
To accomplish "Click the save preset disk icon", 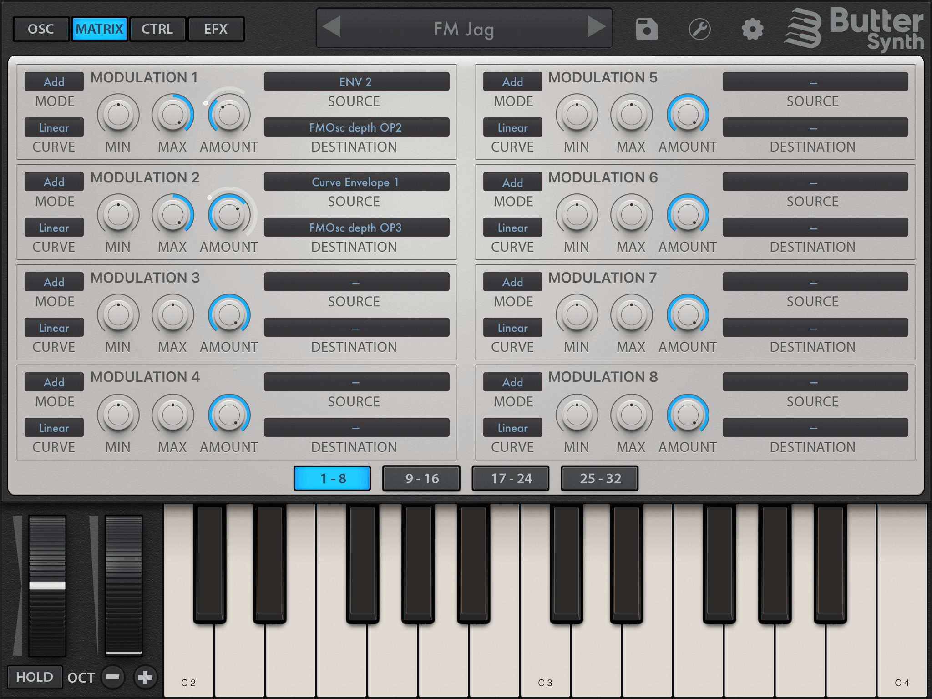I will [647, 30].
